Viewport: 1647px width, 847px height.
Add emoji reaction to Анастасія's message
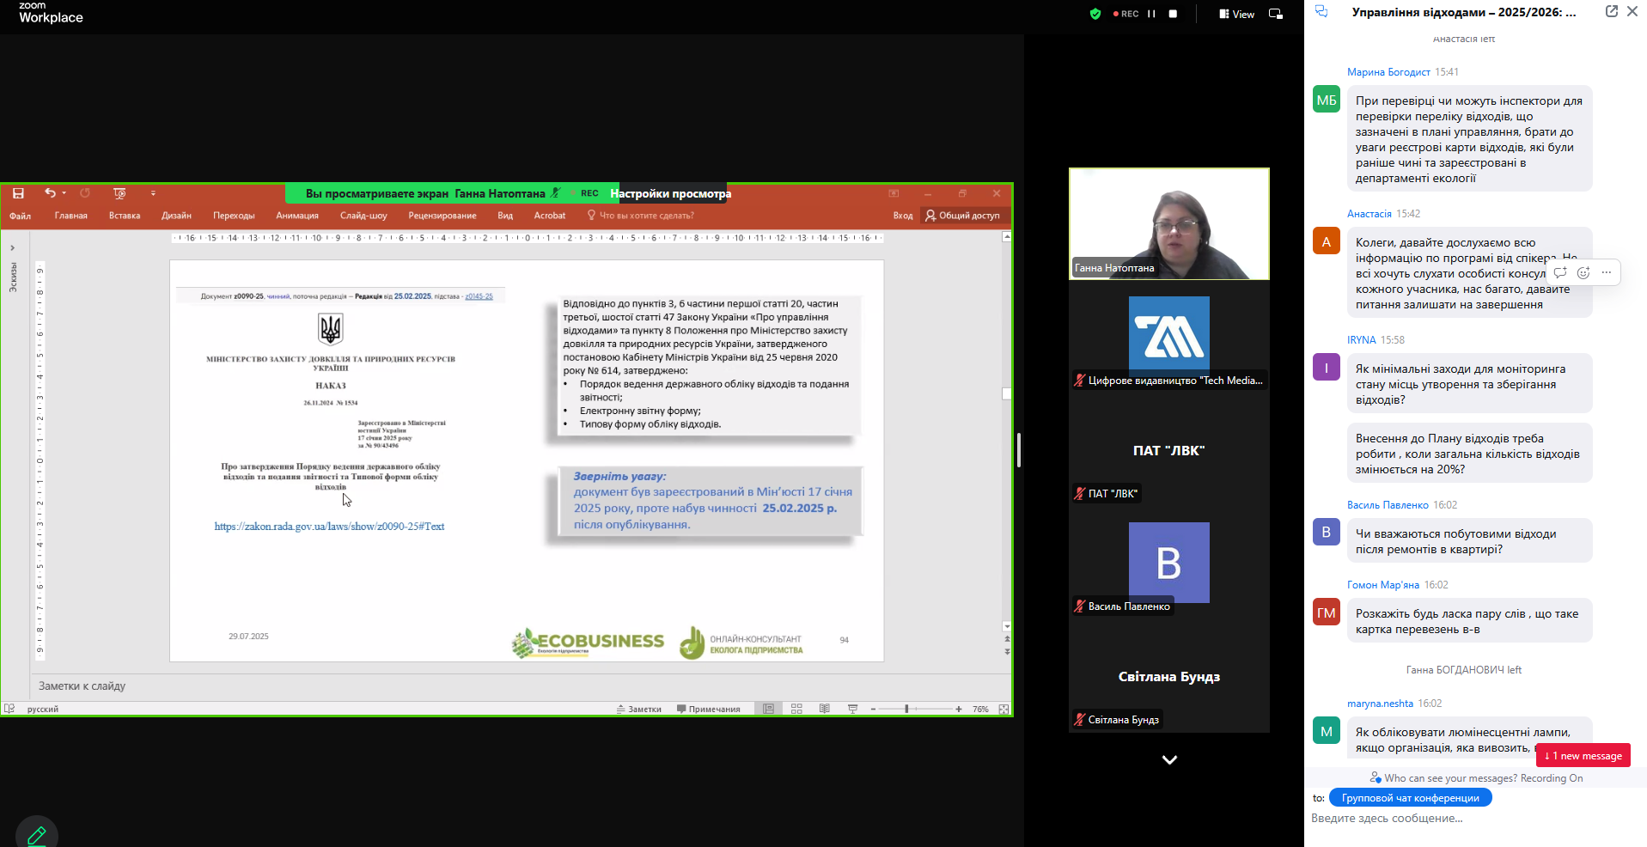(1583, 272)
